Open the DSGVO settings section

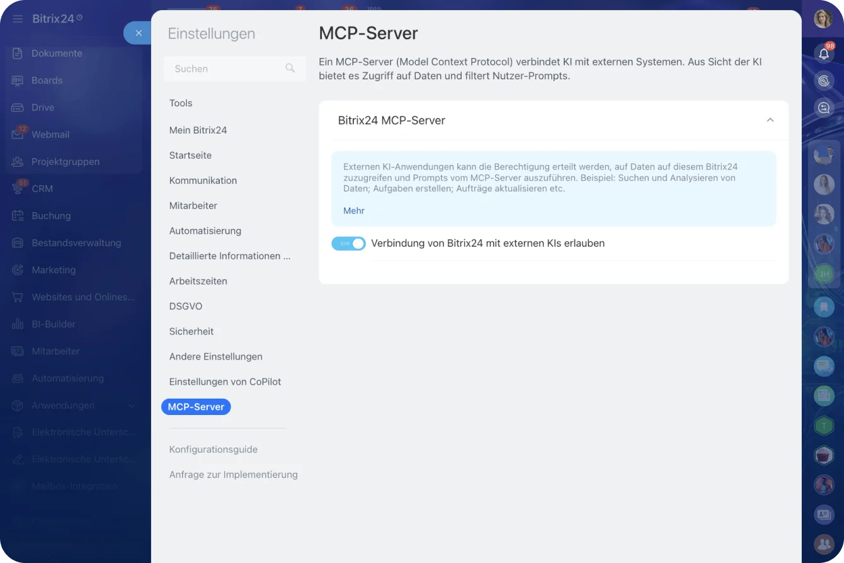tap(186, 307)
